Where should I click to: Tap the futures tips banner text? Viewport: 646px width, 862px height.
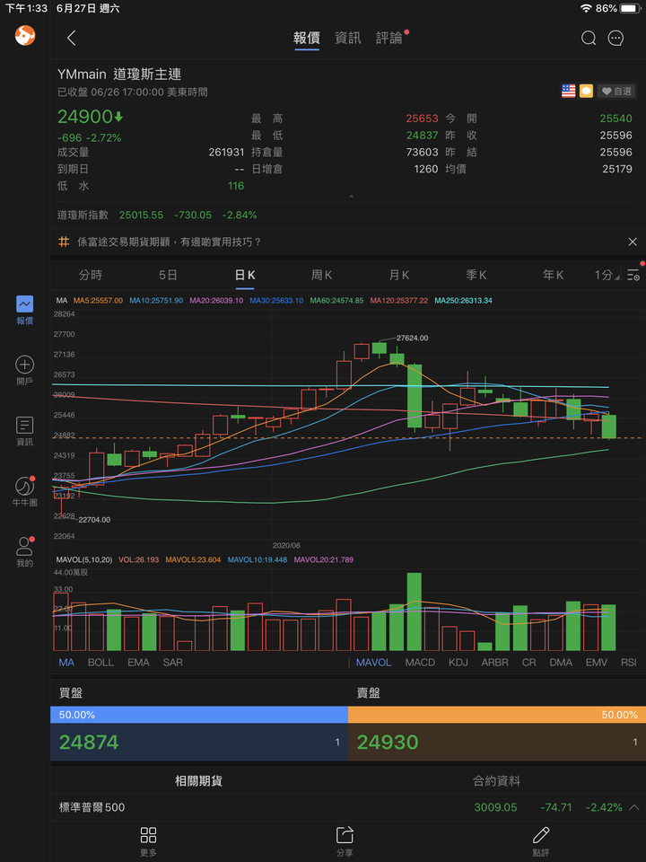pos(170,242)
